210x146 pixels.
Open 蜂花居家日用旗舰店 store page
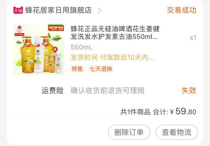58,10
